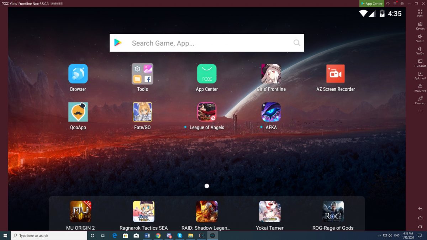Click the Windows Start button
Screen dimensions: 427x240
coord(5,235)
